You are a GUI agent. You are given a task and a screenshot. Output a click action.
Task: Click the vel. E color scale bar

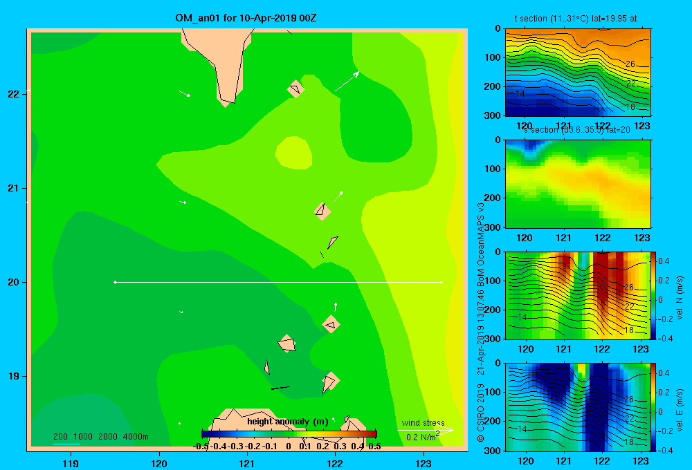click(654, 407)
